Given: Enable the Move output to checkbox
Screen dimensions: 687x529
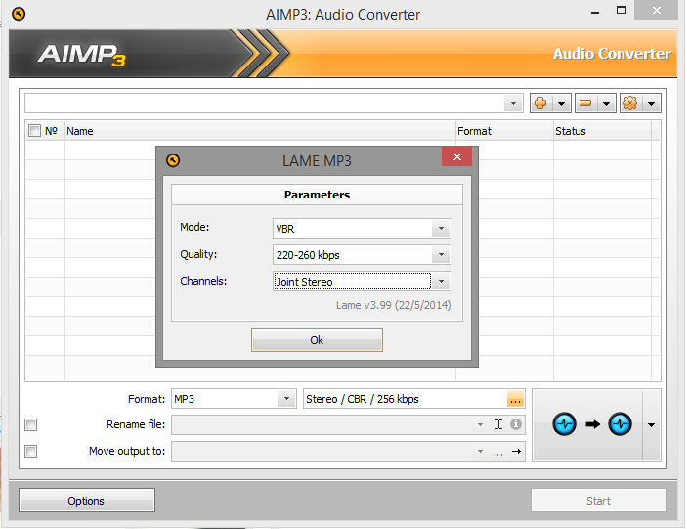Looking at the screenshot, I should pyautogui.click(x=30, y=451).
